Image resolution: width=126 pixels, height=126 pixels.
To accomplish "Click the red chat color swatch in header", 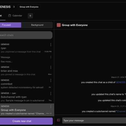I will (59, 25).
